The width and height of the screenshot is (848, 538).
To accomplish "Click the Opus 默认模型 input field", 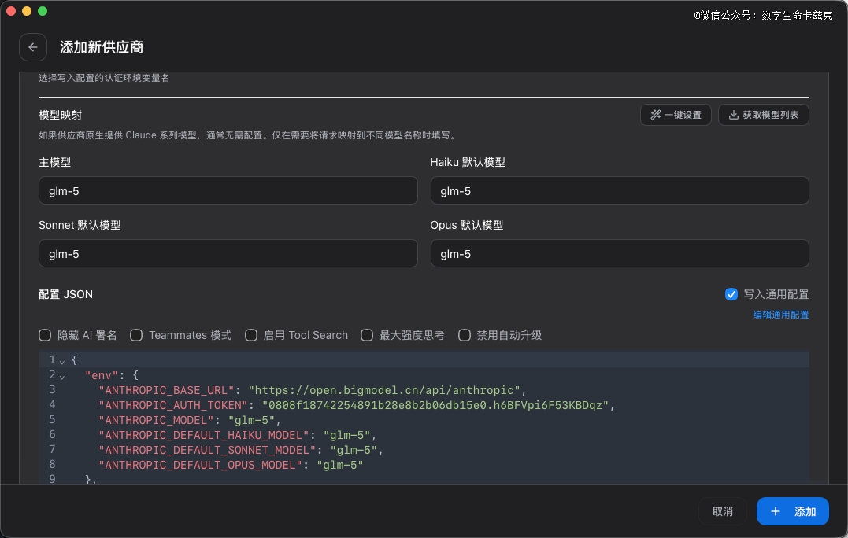I will coord(619,254).
